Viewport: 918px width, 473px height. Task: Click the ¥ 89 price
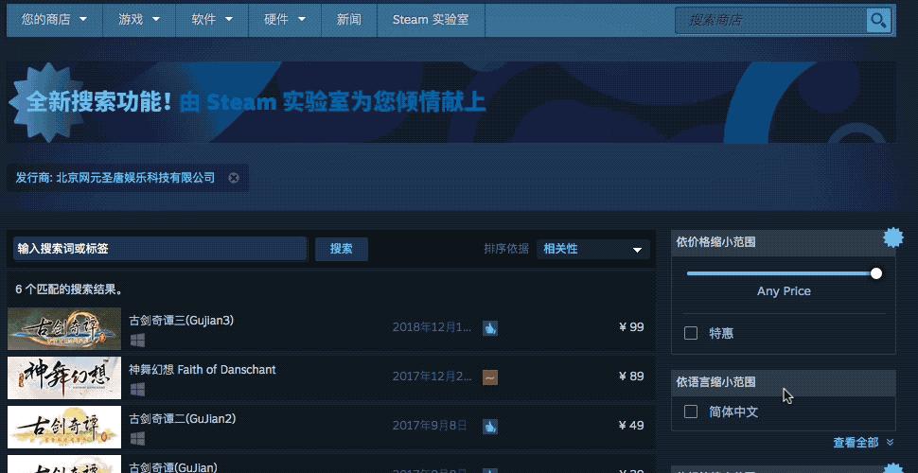tap(631, 376)
